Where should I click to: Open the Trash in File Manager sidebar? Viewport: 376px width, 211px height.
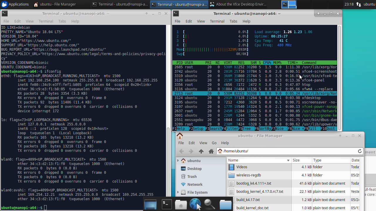coord(192,176)
